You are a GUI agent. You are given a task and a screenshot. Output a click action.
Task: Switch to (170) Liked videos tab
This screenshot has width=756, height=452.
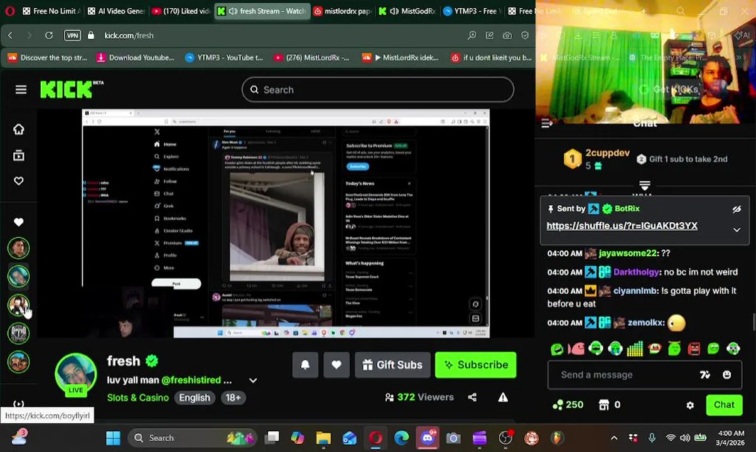181,11
